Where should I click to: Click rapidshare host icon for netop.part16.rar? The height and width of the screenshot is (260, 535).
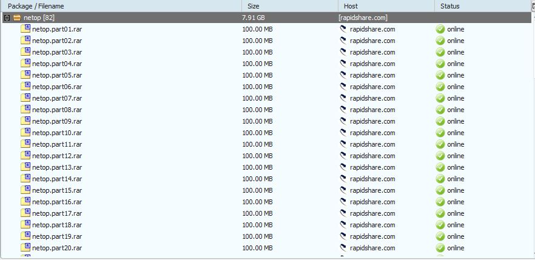click(343, 202)
